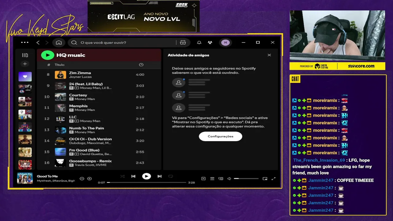Sort by duration clock icon
The height and width of the screenshot is (221, 393).
click(141, 65)
